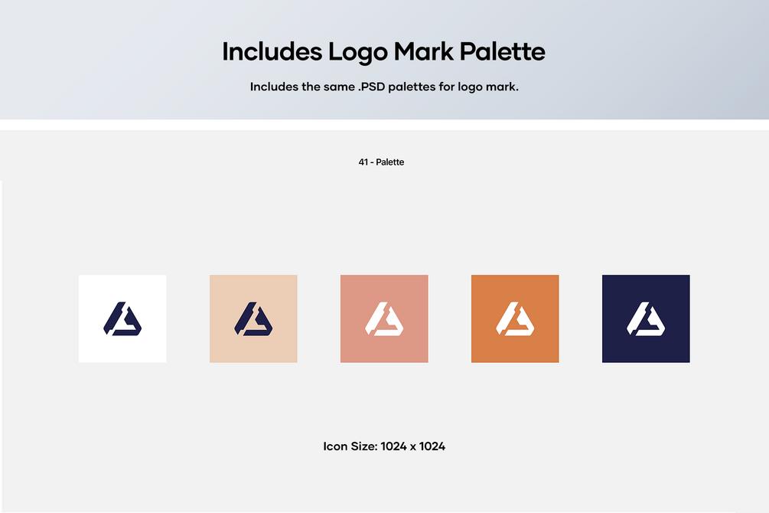Image resolution: width=769 pixels, height=513 pixels.
Task: Click the word "Palette" in the "41 - Palette" label
Action: (x=390, y=162)
